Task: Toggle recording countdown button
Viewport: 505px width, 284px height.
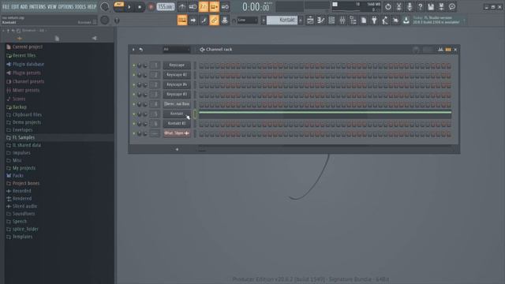Action: click(x=204, y=7)
